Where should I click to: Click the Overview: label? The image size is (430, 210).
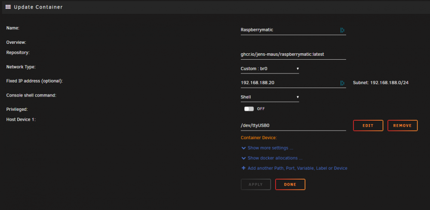(x=16, y=43)
